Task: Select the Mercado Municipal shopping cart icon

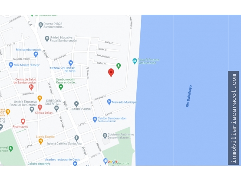Action: pyautogui.click(x=109, y=102)
